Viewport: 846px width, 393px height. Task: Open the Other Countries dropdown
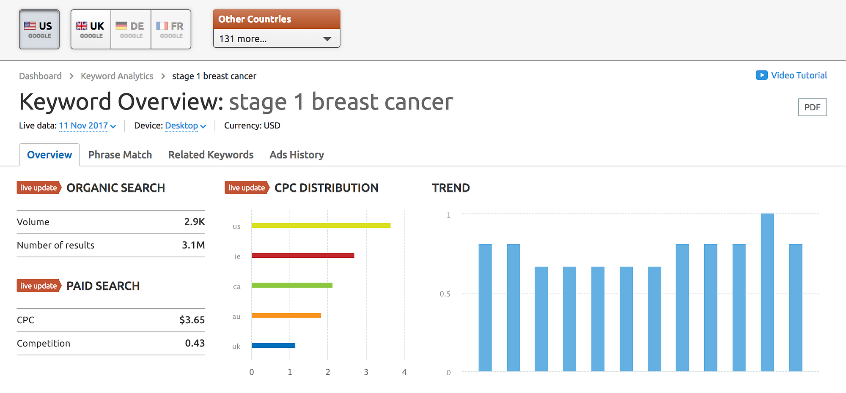pos(276,39)
